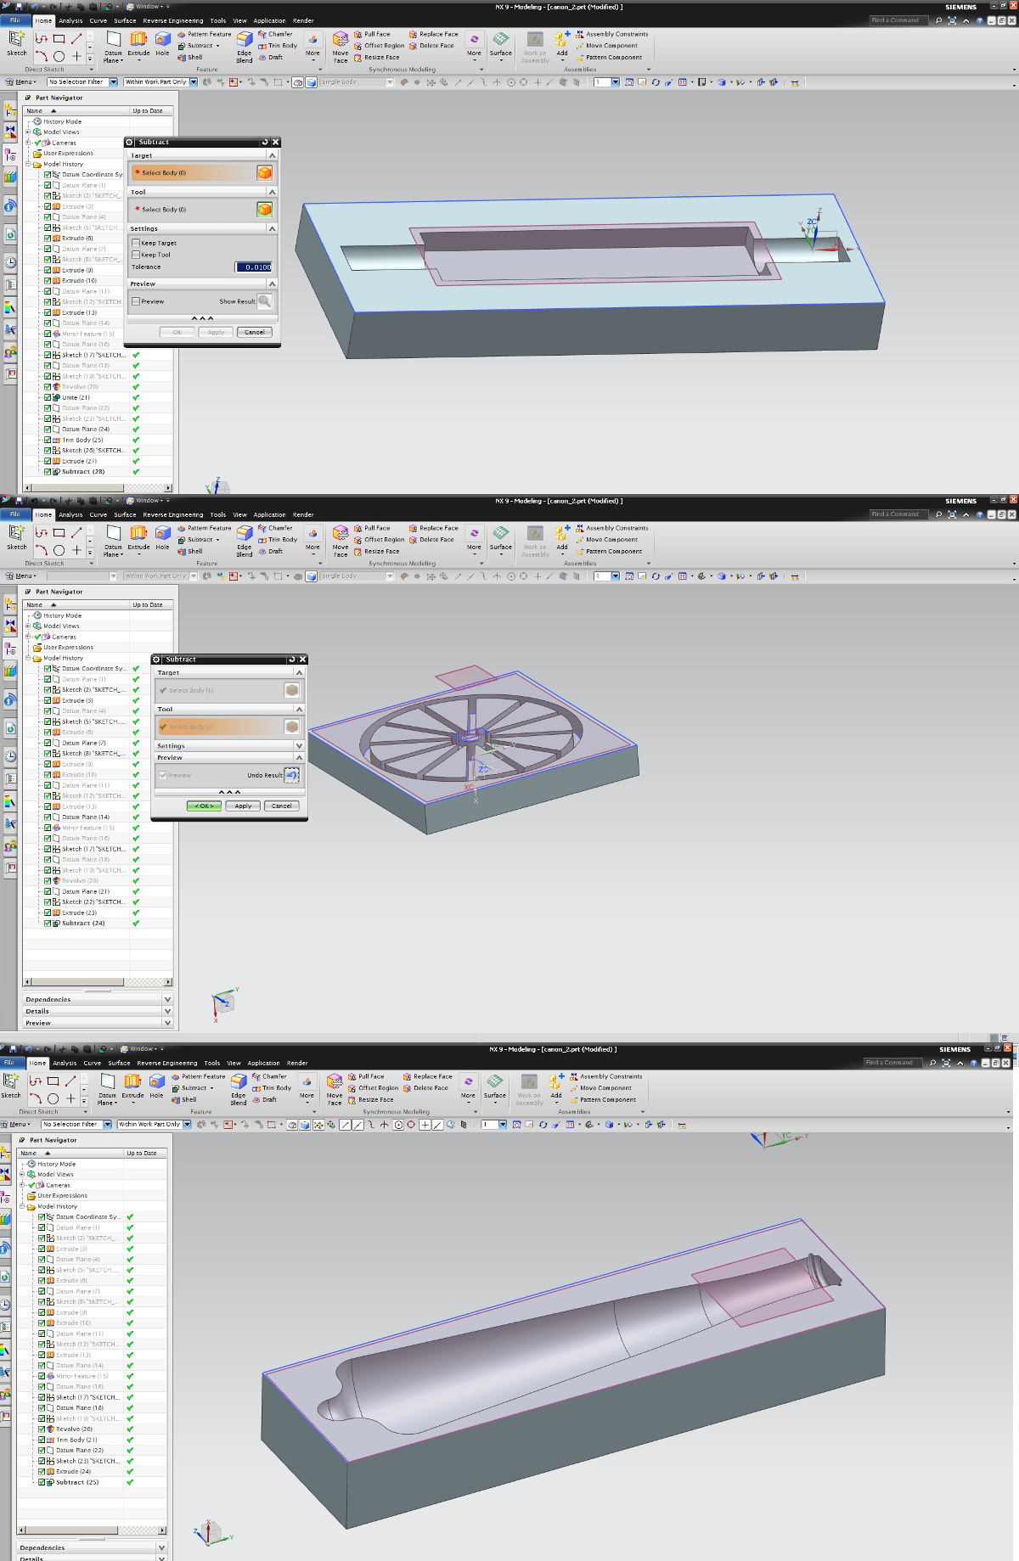
Task: Toggle checkbox of Subtract (28) in top navigator
Action: tap(48, 471)
